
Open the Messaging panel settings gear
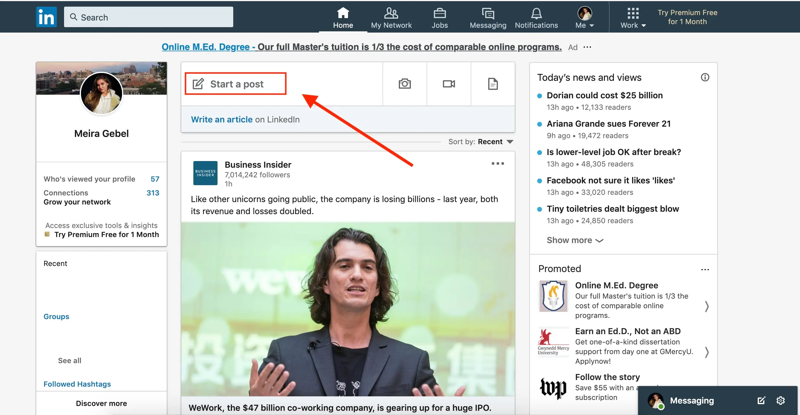tap(780, 401)
